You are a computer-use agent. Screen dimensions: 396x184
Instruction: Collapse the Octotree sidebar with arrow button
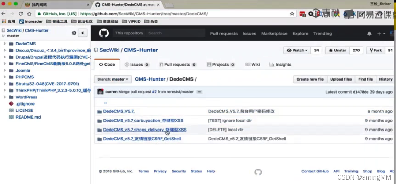(x=82, y=33)
